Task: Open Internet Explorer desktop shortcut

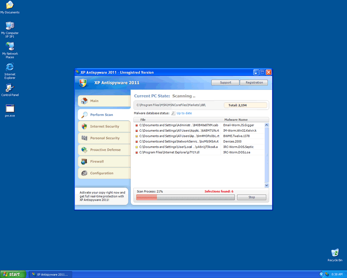Action: tap(9, 67)
